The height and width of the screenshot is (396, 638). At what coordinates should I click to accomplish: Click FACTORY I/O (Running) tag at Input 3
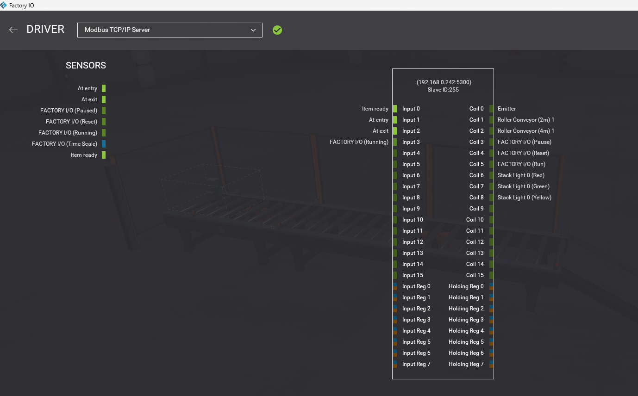[x=359, y=142]
